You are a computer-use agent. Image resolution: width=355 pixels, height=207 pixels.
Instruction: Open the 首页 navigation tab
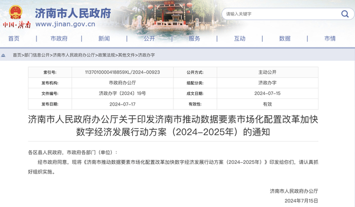[14, 39]
